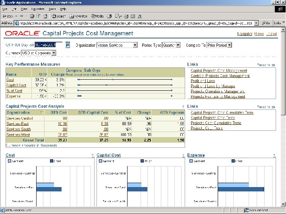Click the Capital Cost measure link
286x214 pixels.
point(16,85)
